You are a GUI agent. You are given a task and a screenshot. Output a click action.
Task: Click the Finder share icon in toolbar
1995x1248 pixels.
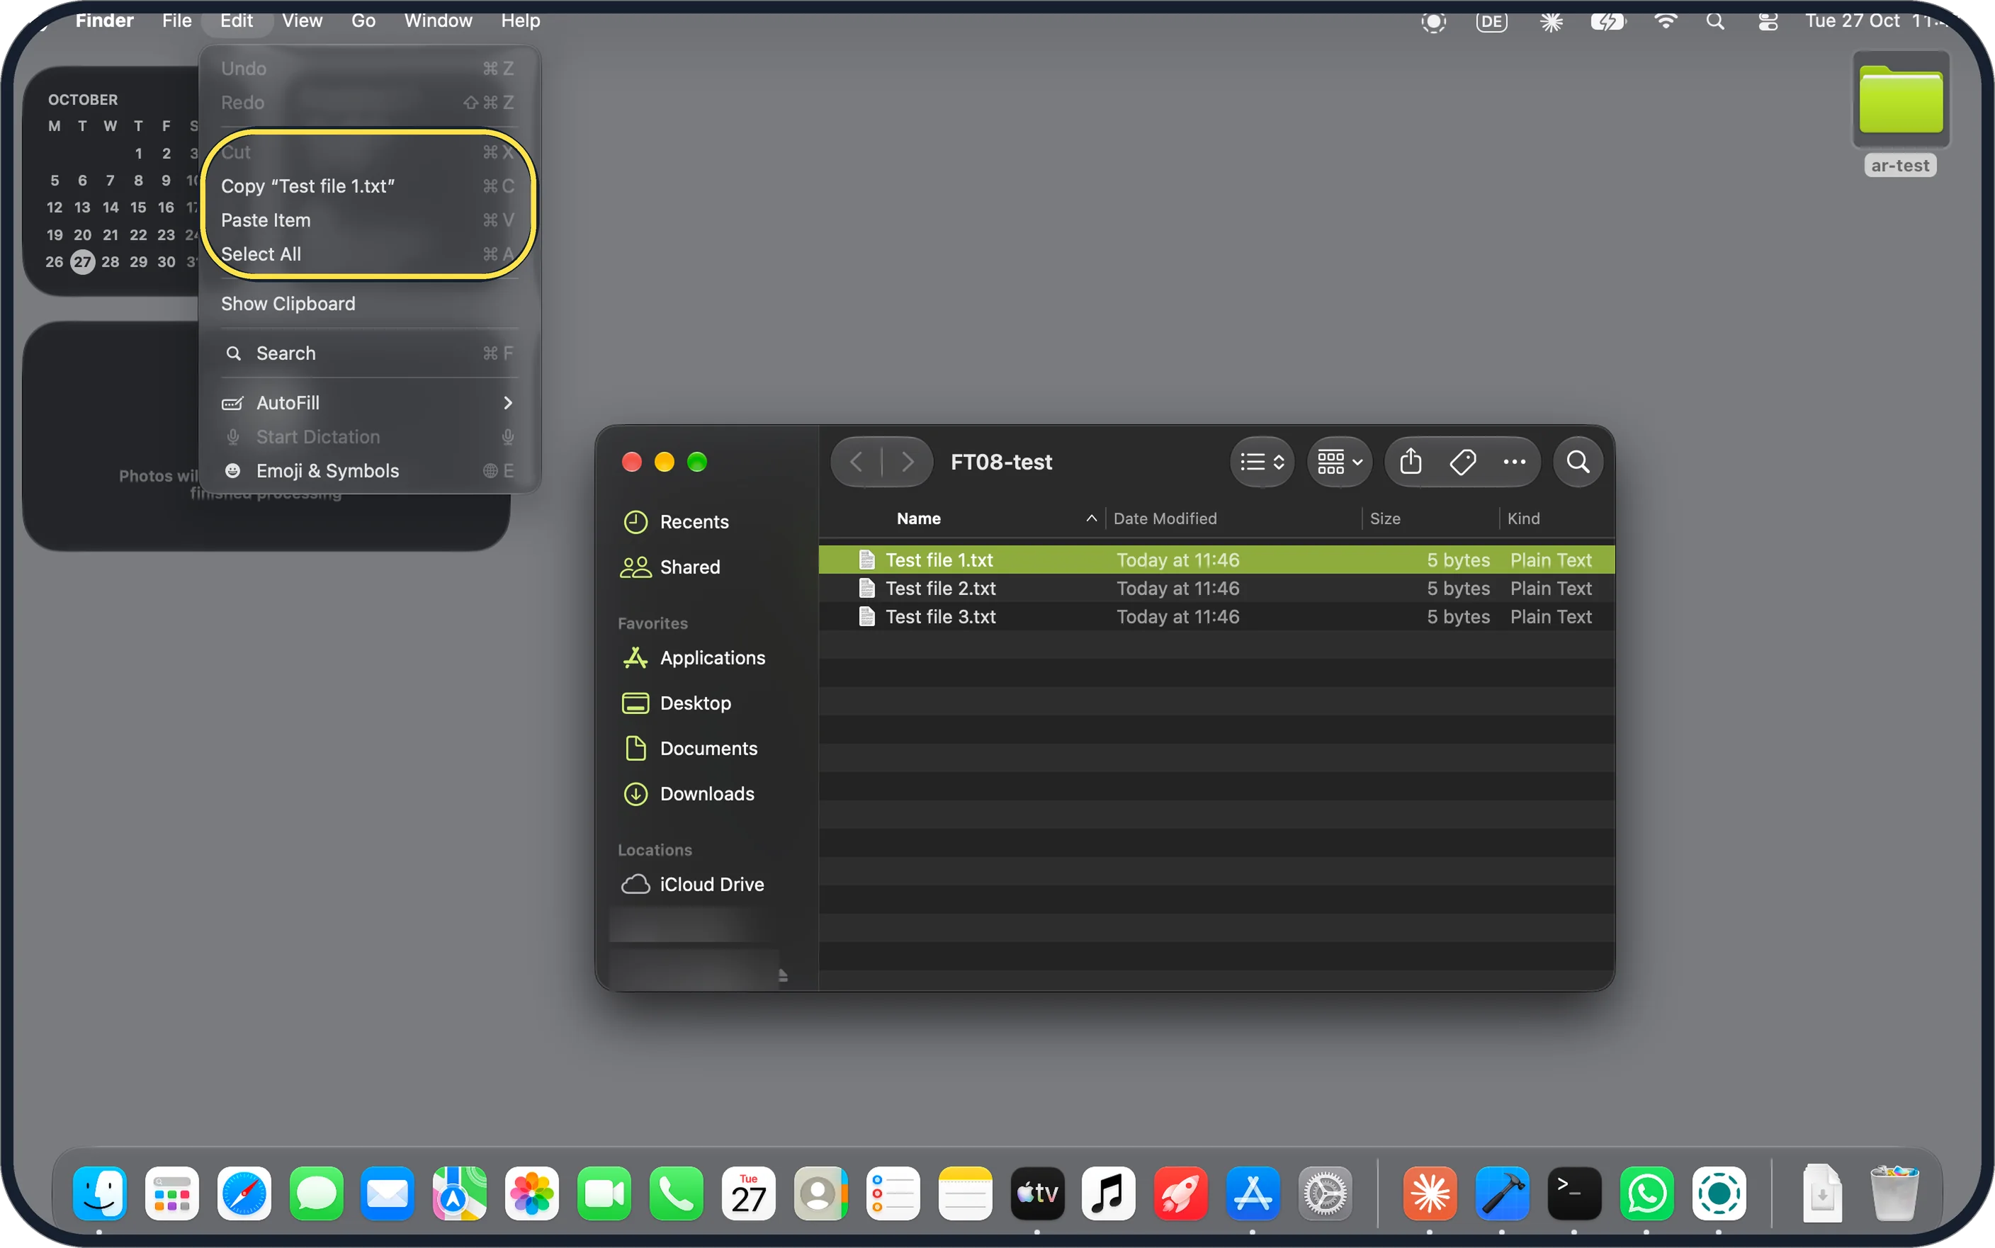[x=1411, y=461]
